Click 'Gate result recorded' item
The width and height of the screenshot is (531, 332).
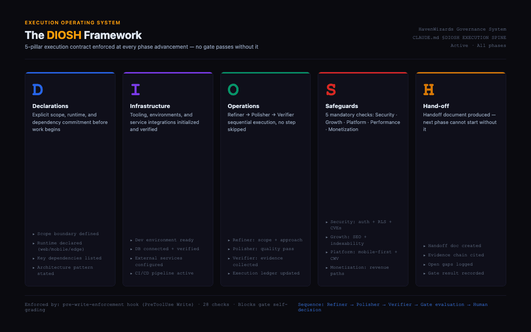[454, 273]
